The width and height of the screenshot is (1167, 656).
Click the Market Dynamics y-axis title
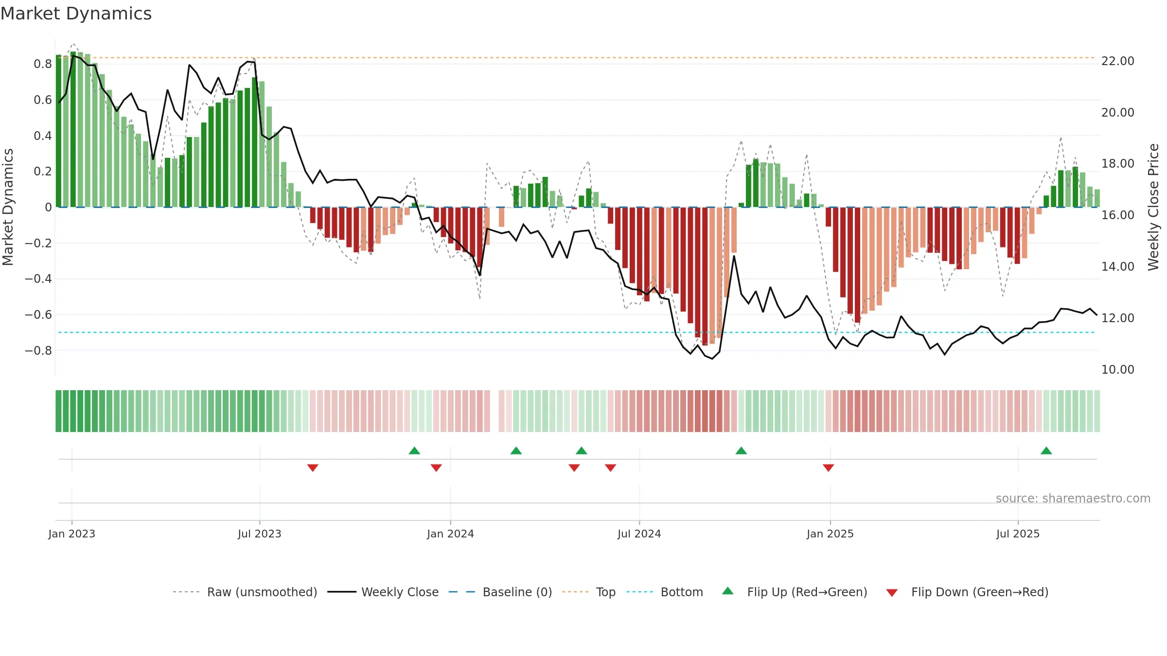(8, 207)
